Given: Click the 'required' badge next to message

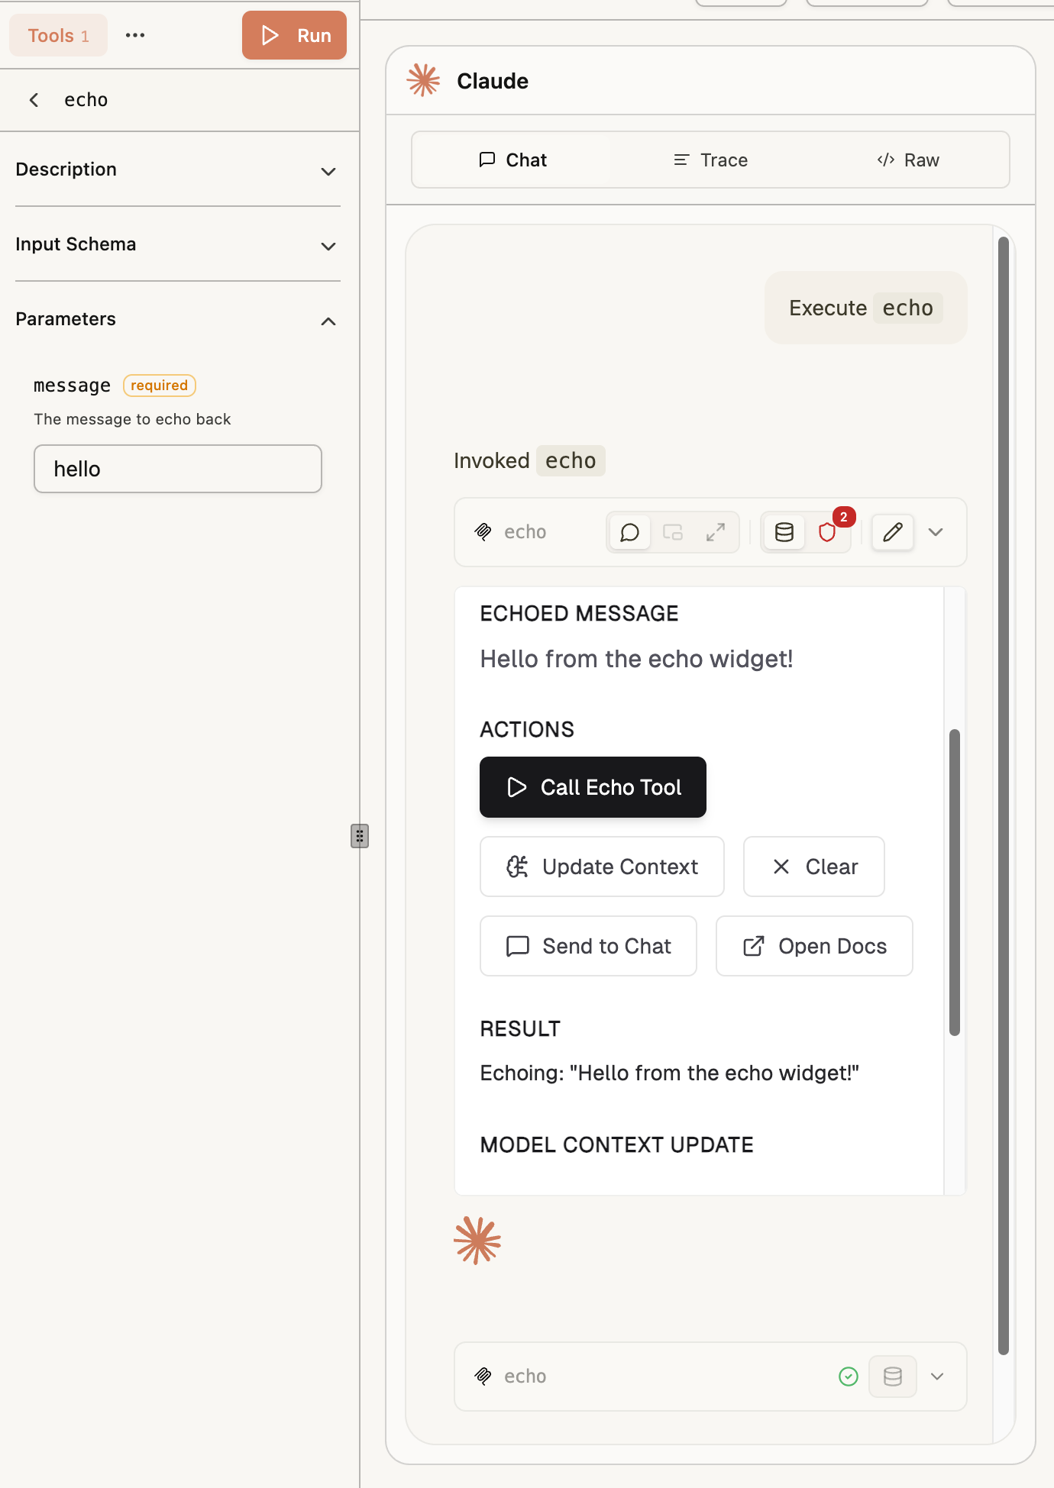Looking at the screenshot, I should (x=160, y=386).
